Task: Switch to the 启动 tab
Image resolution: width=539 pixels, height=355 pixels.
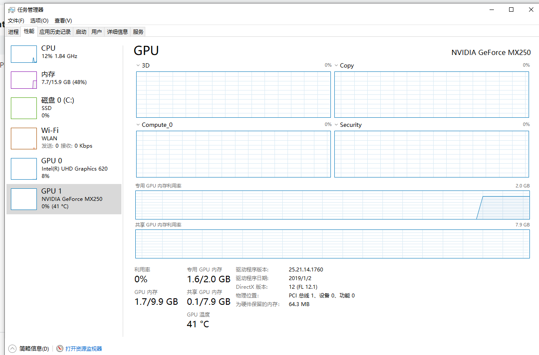Action: [81, 32]
